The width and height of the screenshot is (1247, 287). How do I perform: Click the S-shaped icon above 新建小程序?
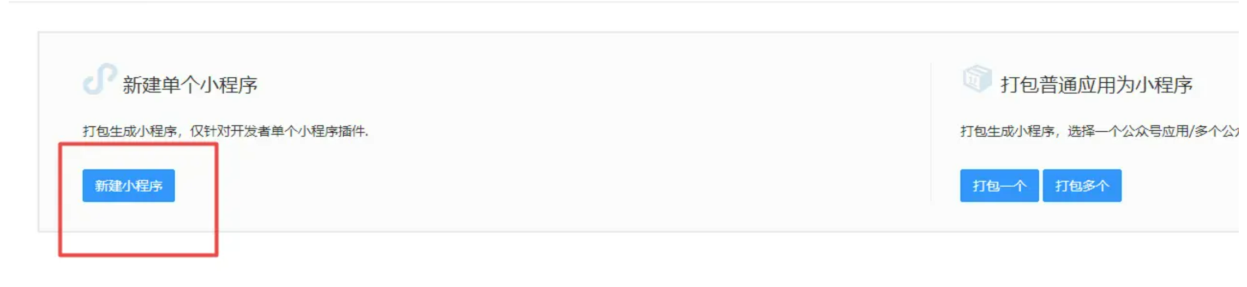[x=100, y=80]
